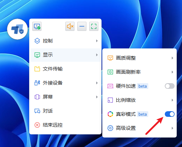Click the red 结束远控 X icon
The width and height of the screenshot is (182, 147).
point(37,125)
